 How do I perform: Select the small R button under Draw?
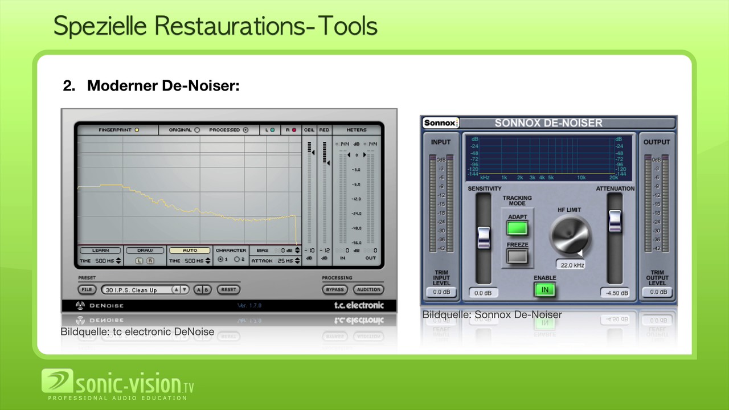(x=150, y=261)
